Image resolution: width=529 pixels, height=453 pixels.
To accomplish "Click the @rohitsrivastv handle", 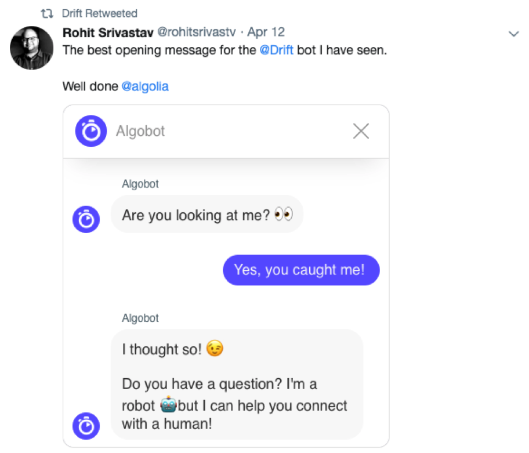I will (x=196, y=32).
